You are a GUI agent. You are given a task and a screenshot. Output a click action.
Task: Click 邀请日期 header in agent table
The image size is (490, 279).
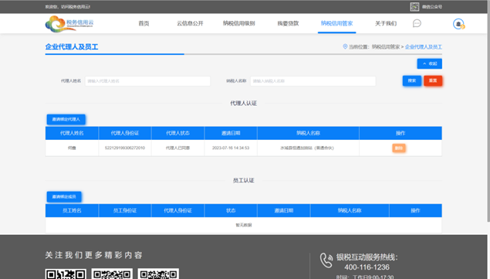click(x=231, y=133)
